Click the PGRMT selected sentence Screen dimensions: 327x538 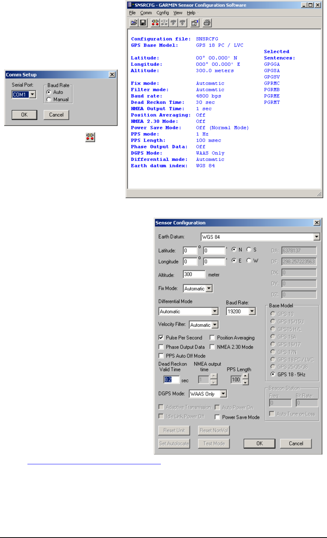point(272,102)
